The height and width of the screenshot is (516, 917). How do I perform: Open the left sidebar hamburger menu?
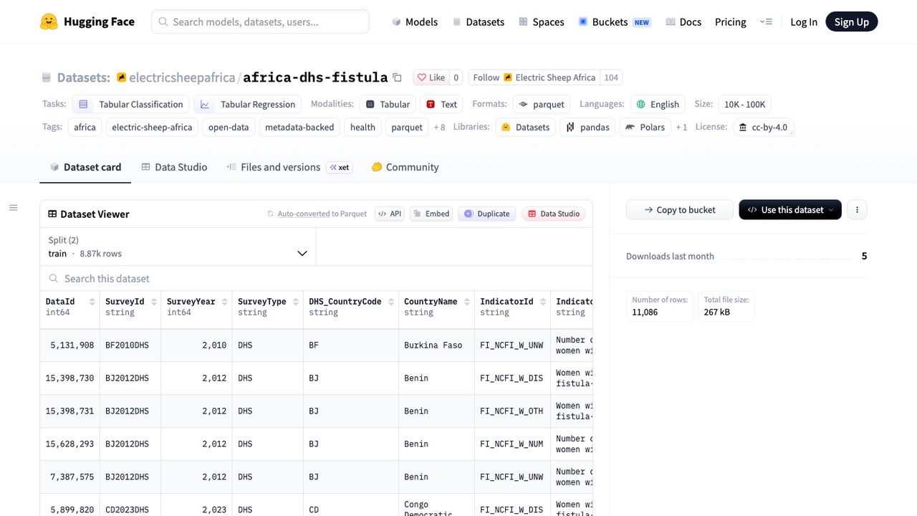13,208
